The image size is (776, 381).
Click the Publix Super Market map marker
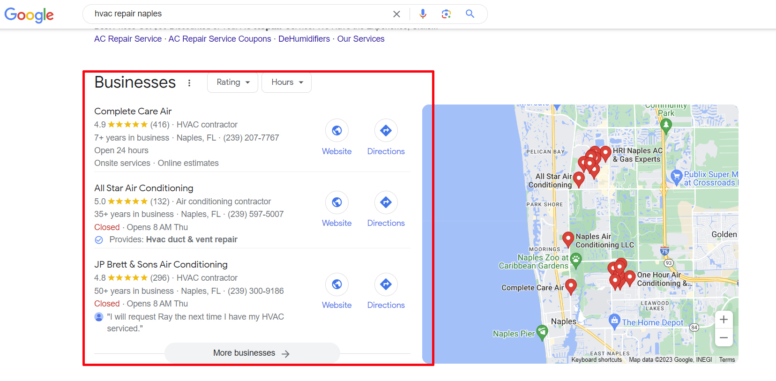tap(676, 177)
